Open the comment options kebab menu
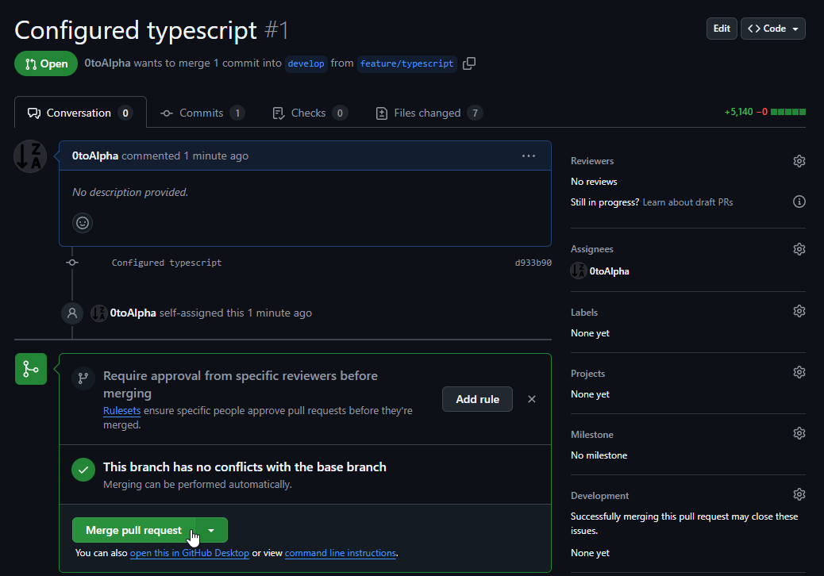 (x=529, y=156)
